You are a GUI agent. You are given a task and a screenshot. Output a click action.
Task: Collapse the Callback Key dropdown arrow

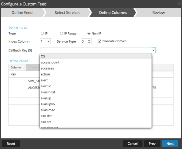click(153, 50)
